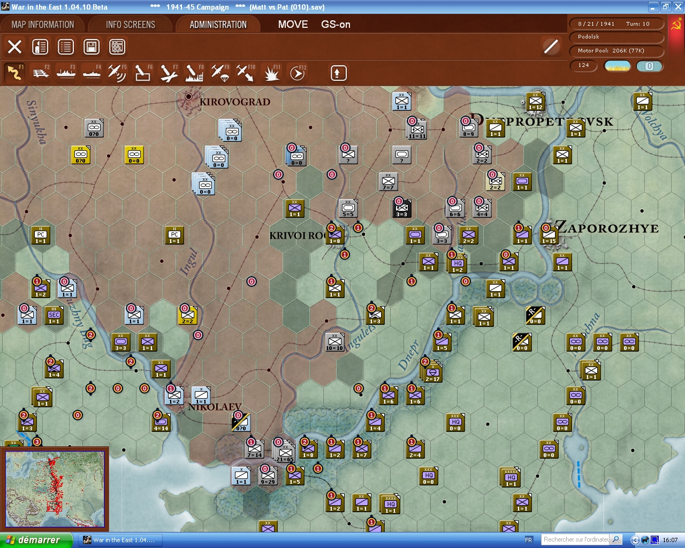Select the F5 air recon icon
The height and width of the screenshot is (548, 685).
(x=117, y=73)
